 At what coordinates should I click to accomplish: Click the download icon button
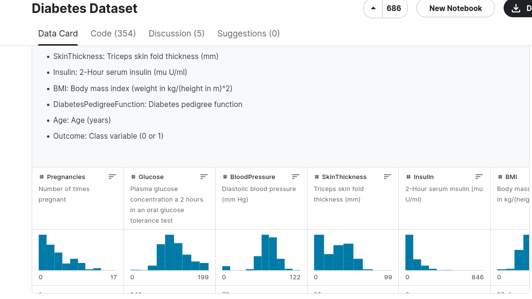pyautogui.click(x=516, y=8)
